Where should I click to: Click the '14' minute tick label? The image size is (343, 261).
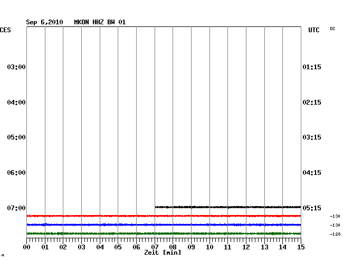click(x=282, y=247)
